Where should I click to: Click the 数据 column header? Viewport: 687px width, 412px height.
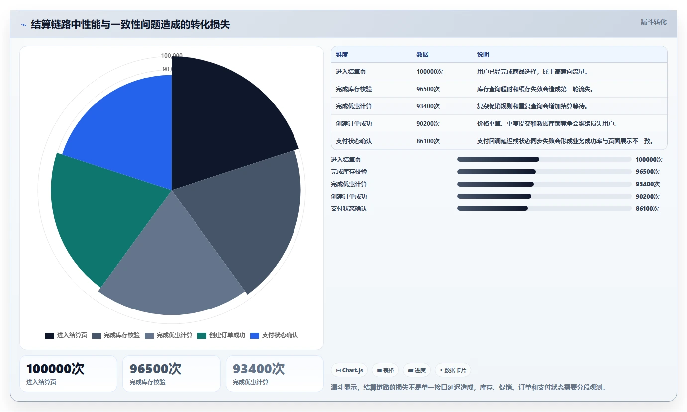tap(422, 55)
